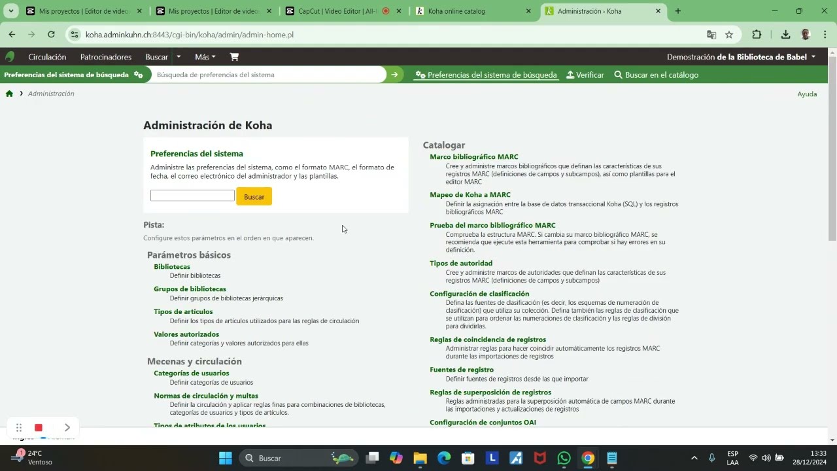Switch to the CapCut Video Editor tab
Image resolution: width=837 pixels, height=471 pixels.
pyautogui.click(x=344, y=11)
